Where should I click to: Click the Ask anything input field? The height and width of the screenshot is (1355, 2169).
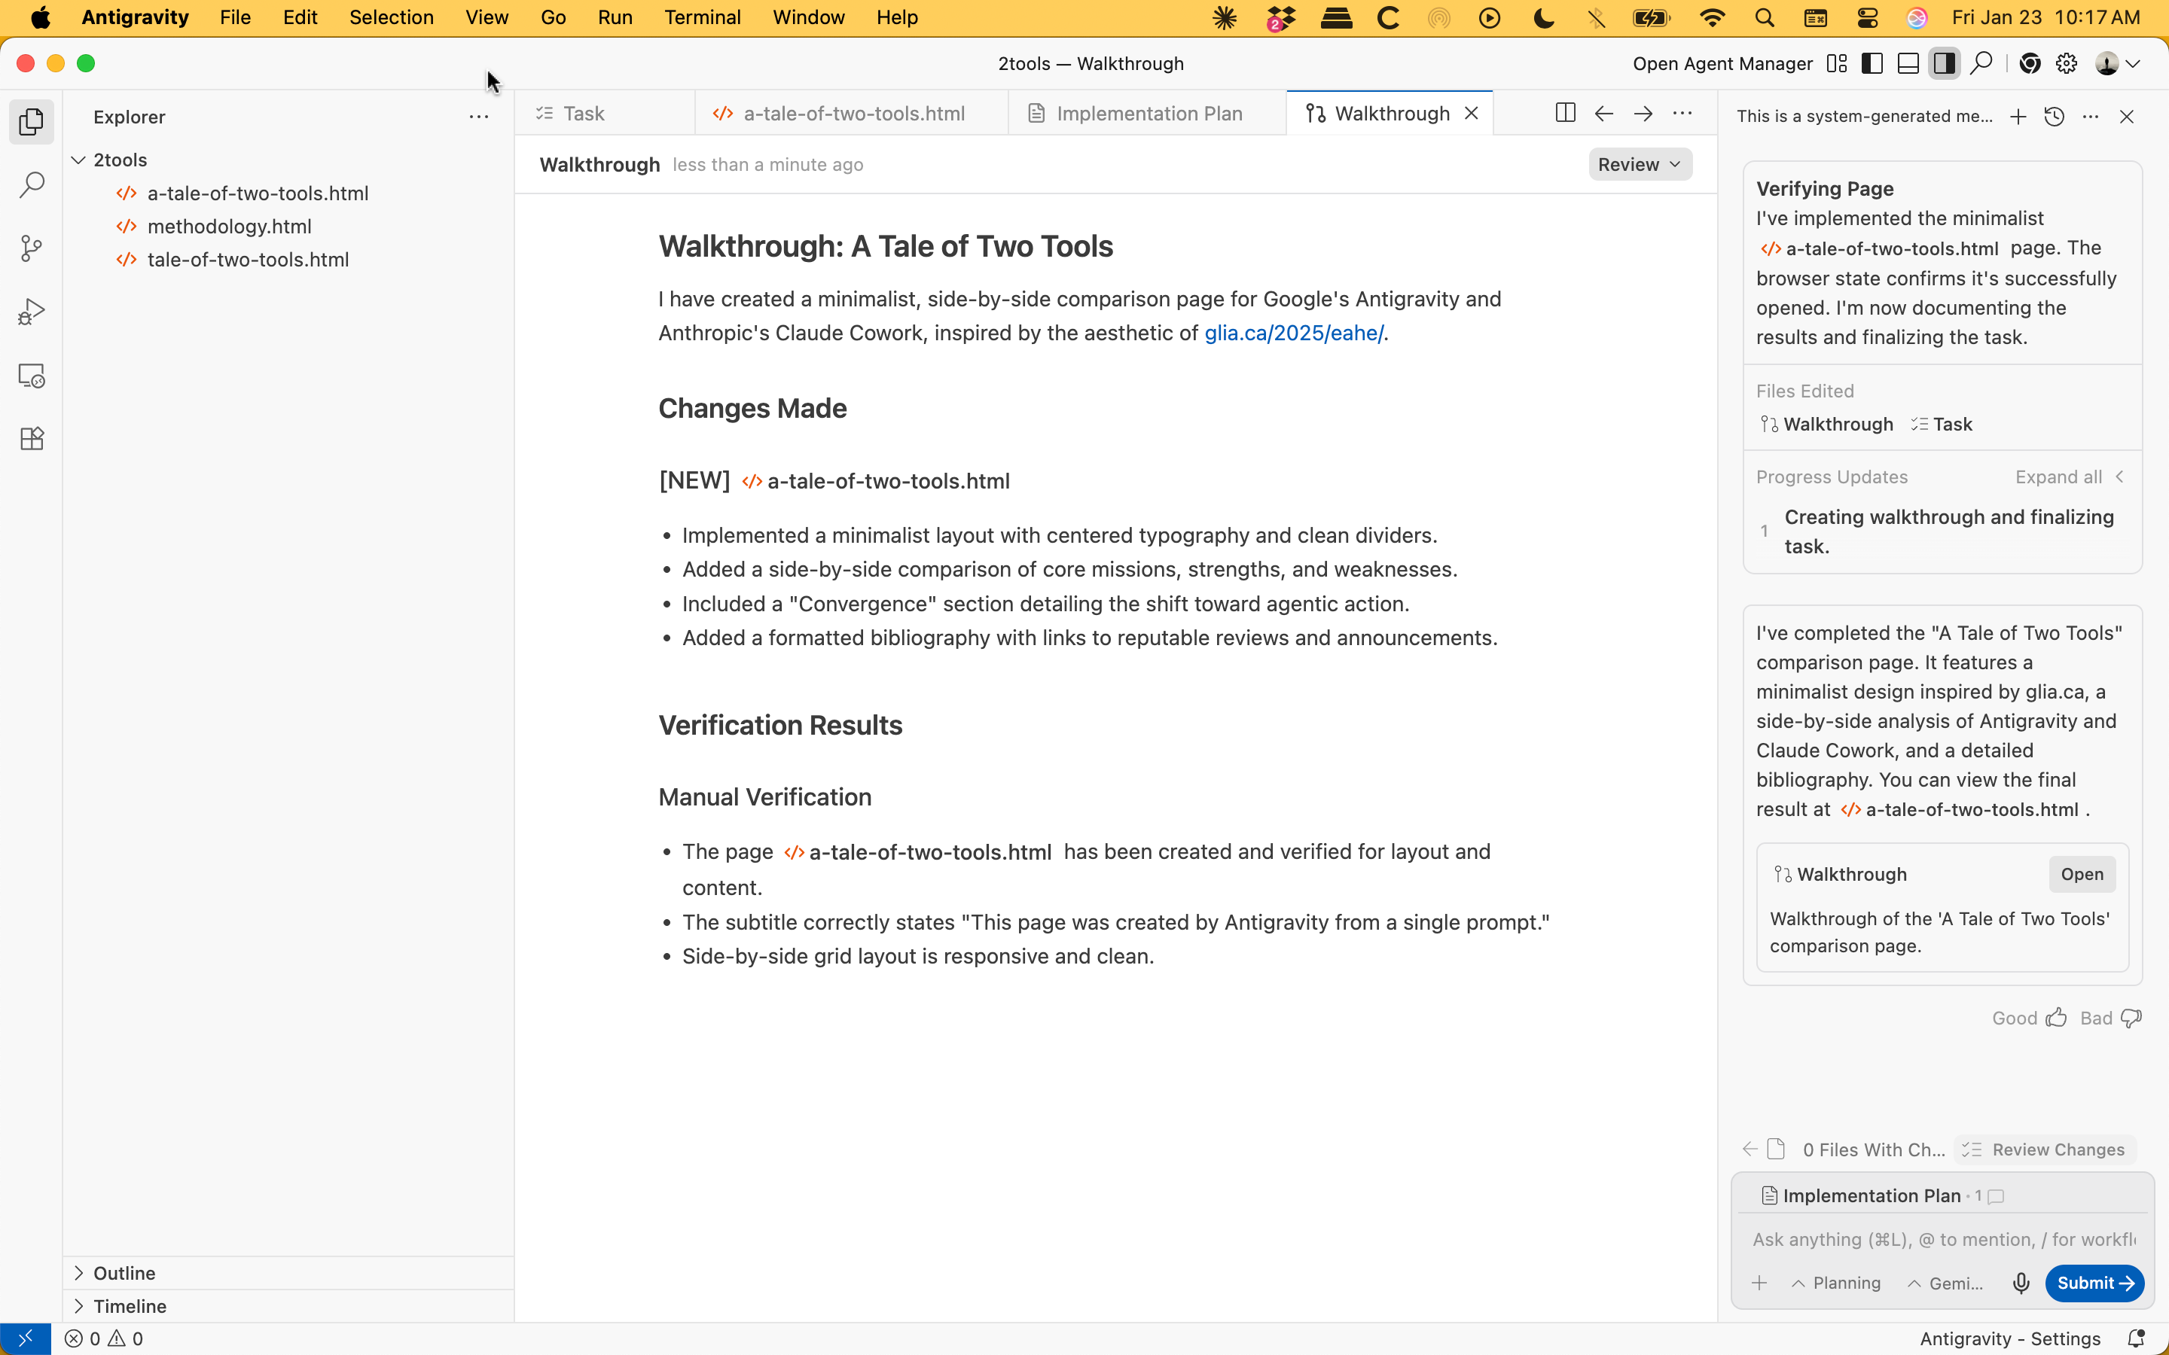point(1942,1239)
